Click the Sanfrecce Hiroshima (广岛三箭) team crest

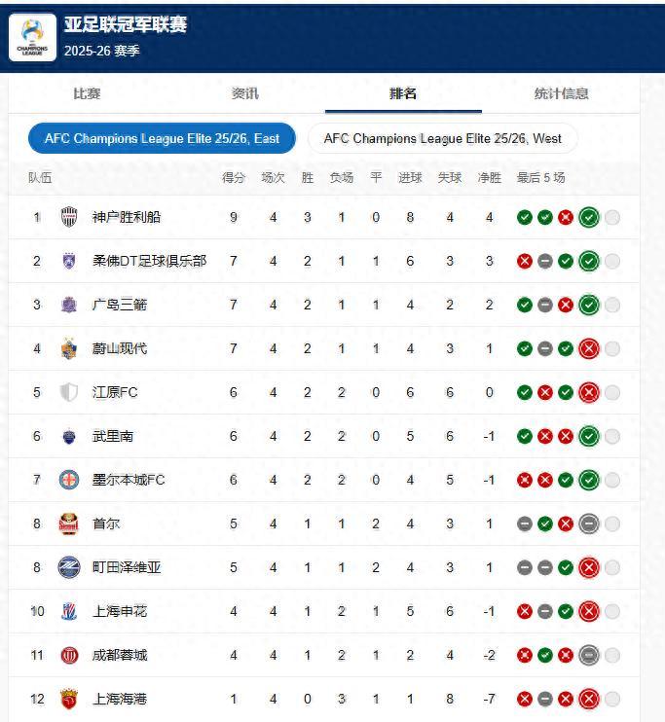[69, 305]
